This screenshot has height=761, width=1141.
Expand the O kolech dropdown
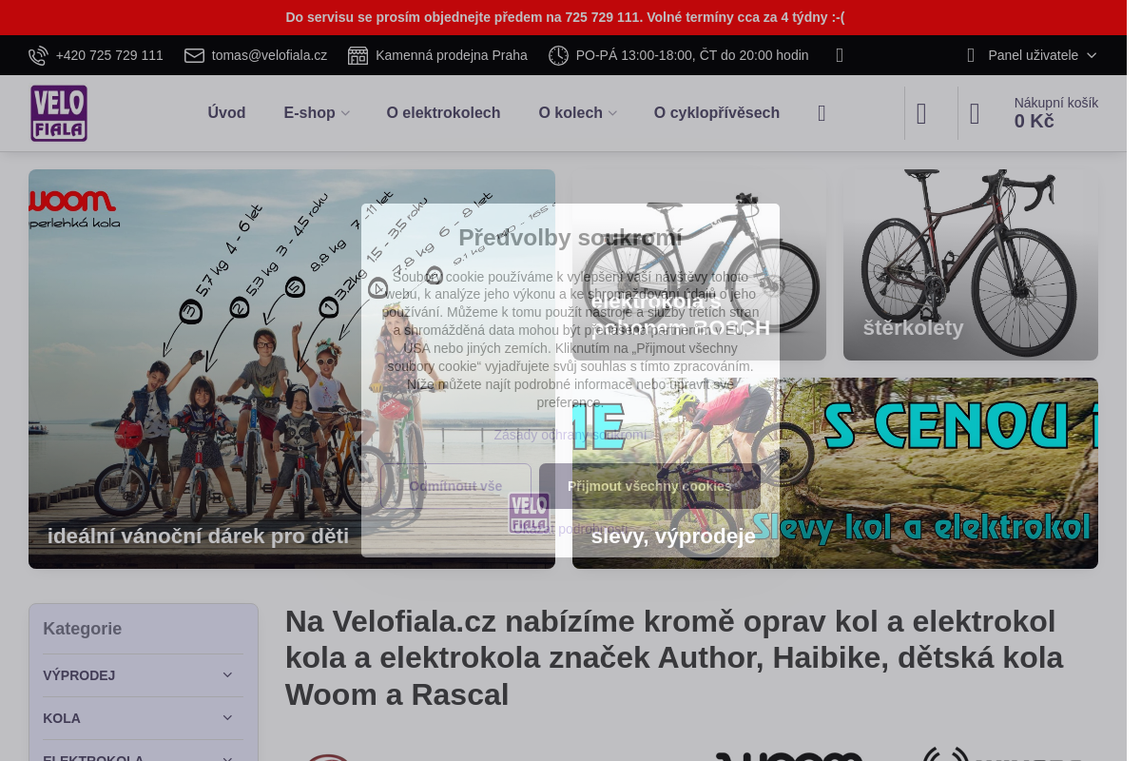point(612,113)
